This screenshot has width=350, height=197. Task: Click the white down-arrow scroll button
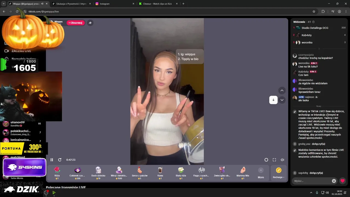(x=273, y=100)
